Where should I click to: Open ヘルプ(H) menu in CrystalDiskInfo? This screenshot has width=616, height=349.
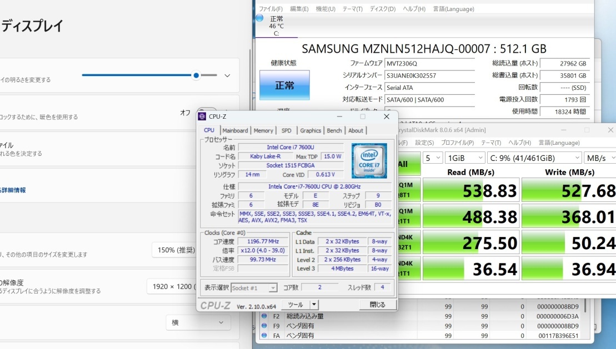pos(414,9)
